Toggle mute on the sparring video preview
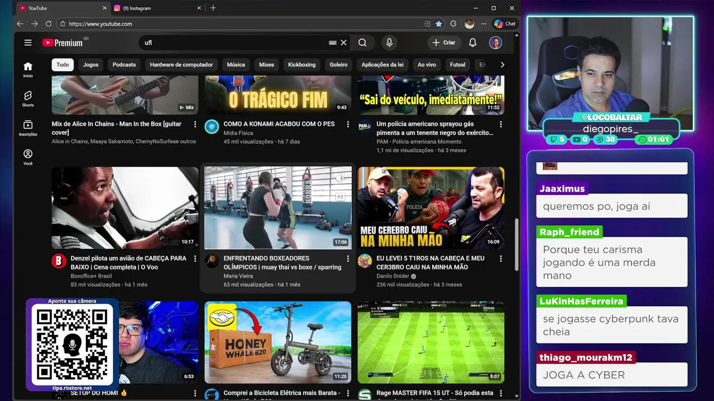The height and width of the screenshot is (401, 714). click(x=340, y=178)
